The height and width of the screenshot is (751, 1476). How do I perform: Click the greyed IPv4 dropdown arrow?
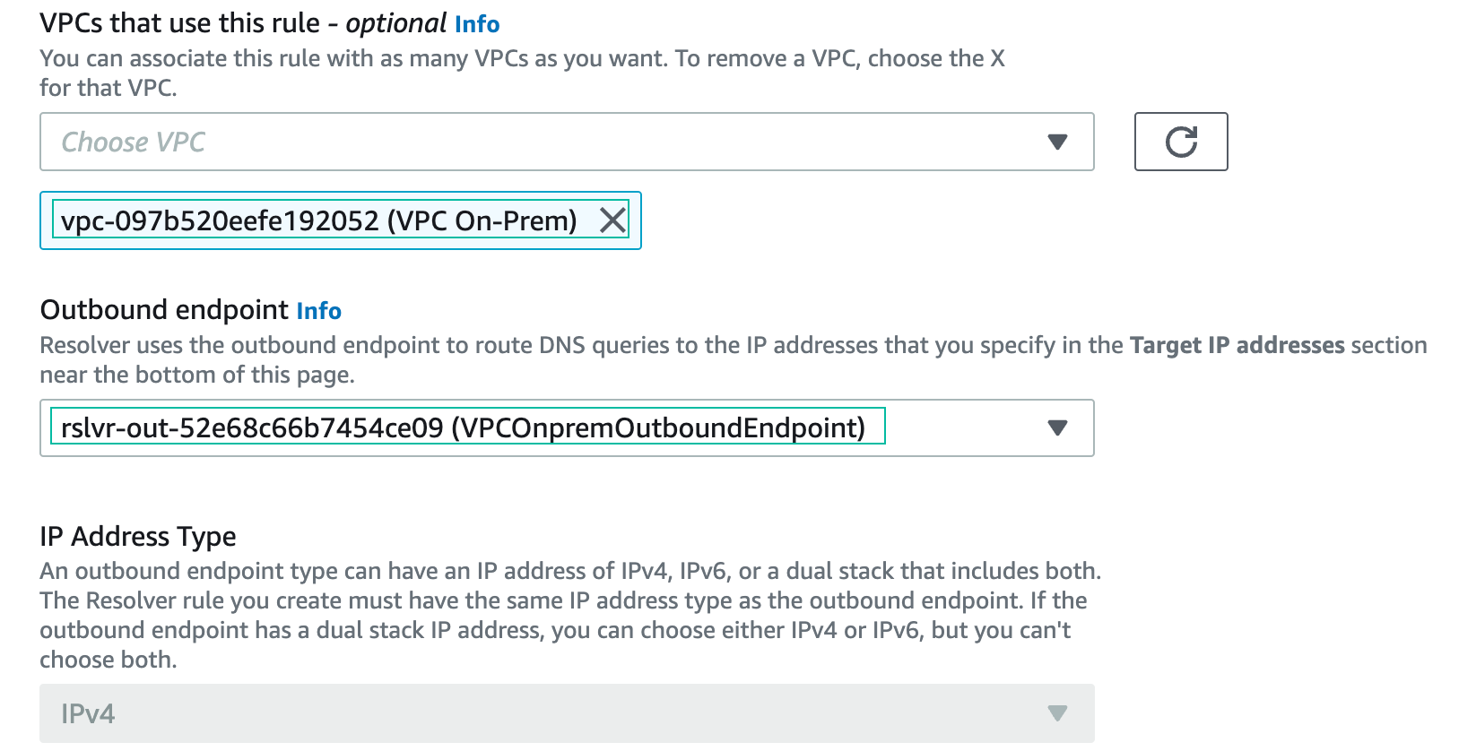coord(1057,713)
